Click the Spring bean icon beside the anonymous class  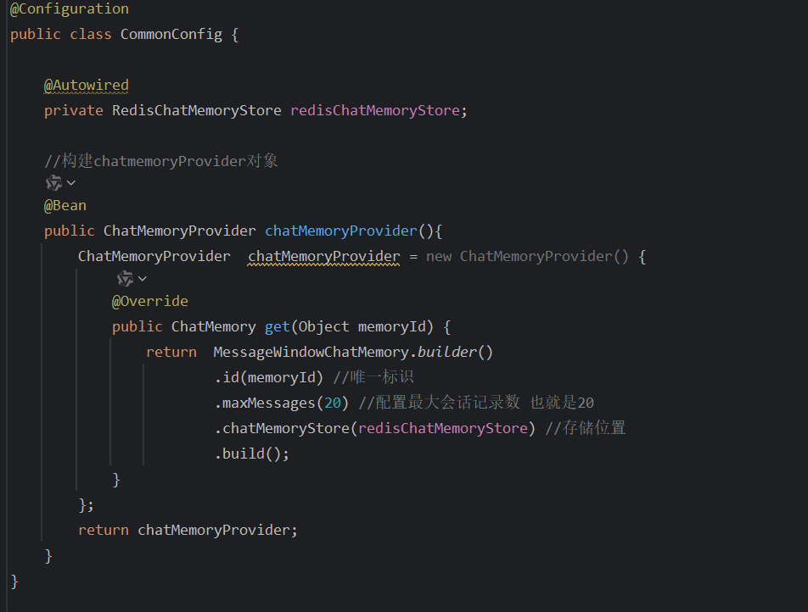pos(126,278)
